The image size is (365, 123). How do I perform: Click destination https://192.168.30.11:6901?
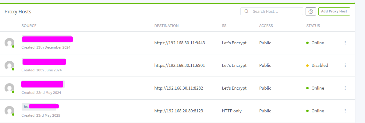pyautogui.click(x=179, y=65)
